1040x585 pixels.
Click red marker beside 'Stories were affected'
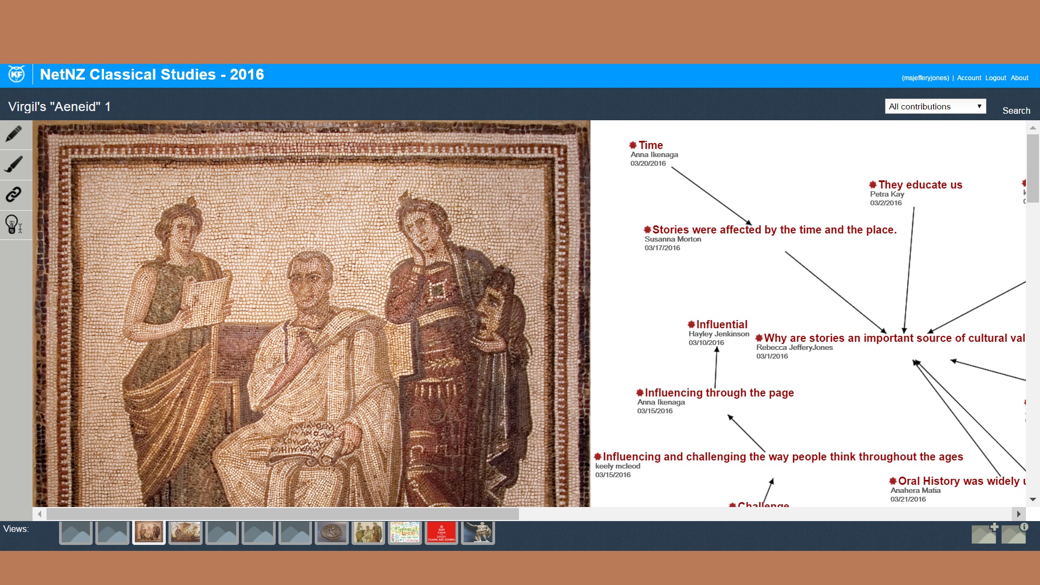pos(647,230)
